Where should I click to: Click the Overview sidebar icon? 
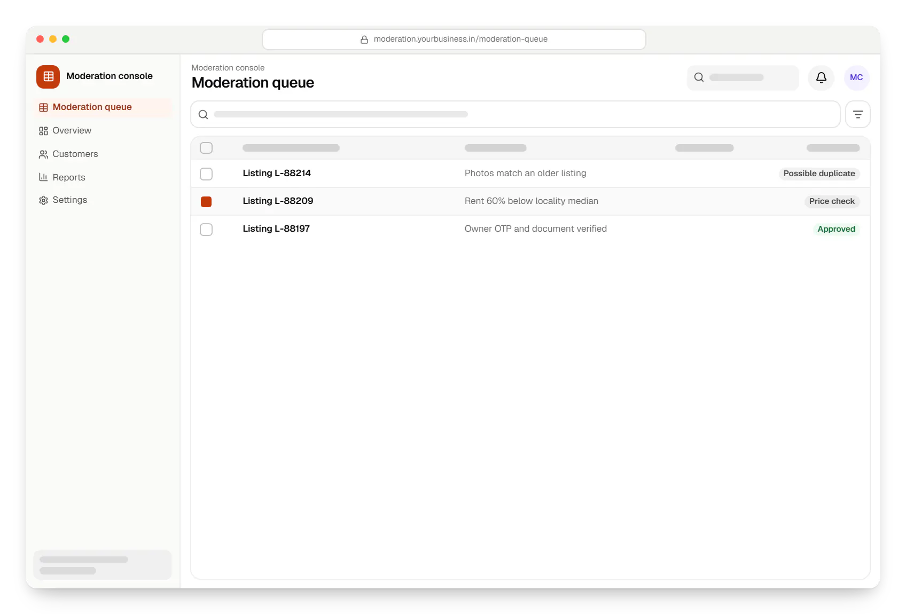point(43,131)
